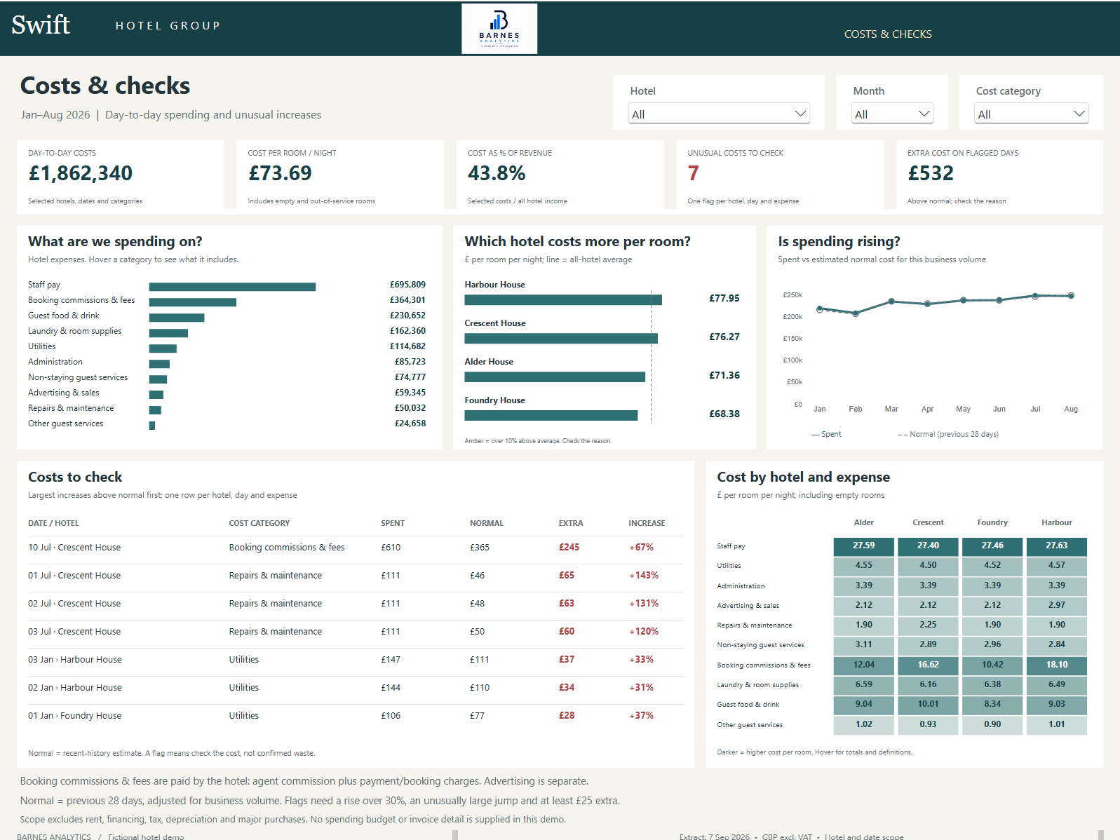Image resolution: width=1120 pixels, height=840 pixels.
Task: Click the Spent legend entry
Action: click(x=827, y=435)
